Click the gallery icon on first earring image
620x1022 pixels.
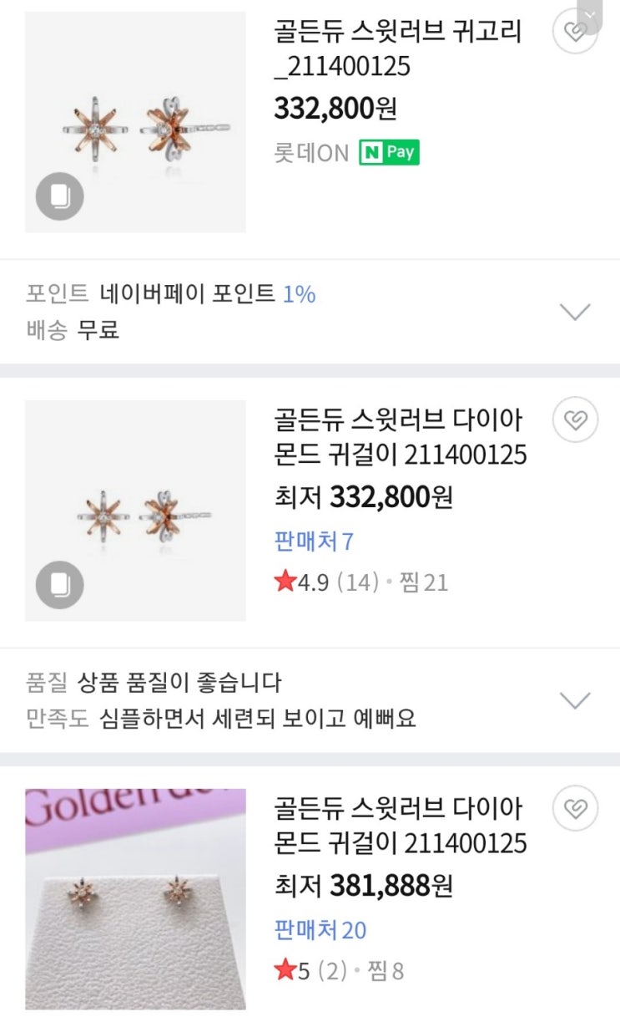click(60, 196)
